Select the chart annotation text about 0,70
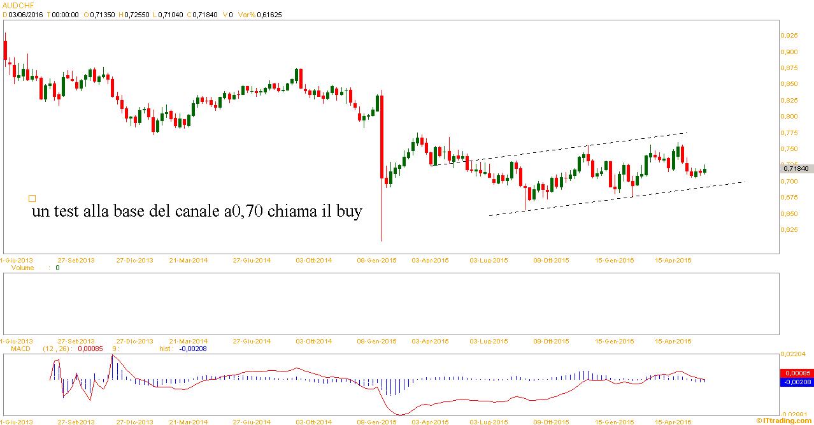The height and width of the screenshot is (425, 814). 197,212
